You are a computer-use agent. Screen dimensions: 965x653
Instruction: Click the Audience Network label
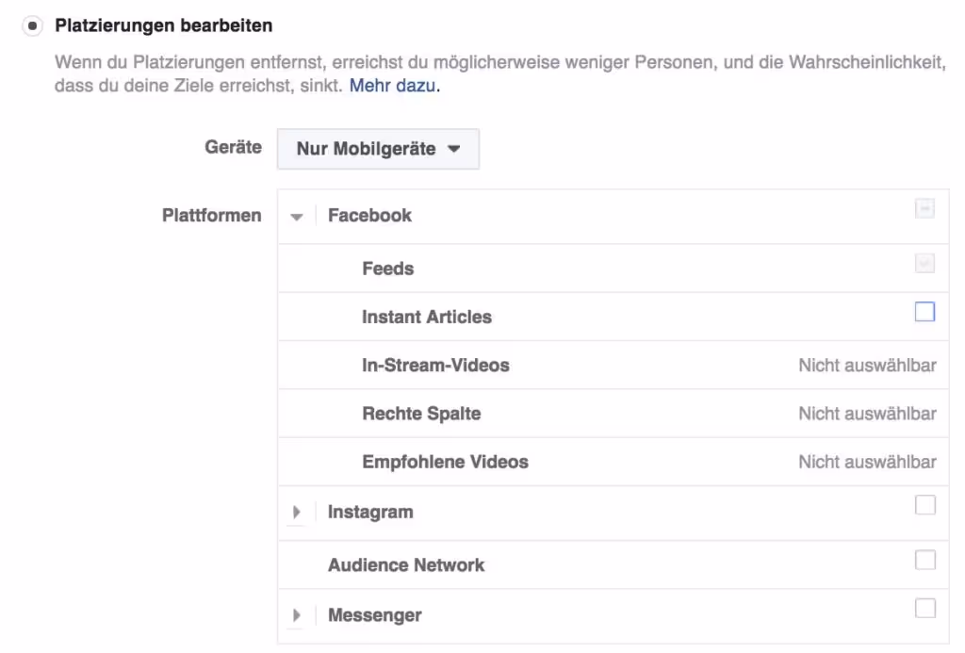405,565
